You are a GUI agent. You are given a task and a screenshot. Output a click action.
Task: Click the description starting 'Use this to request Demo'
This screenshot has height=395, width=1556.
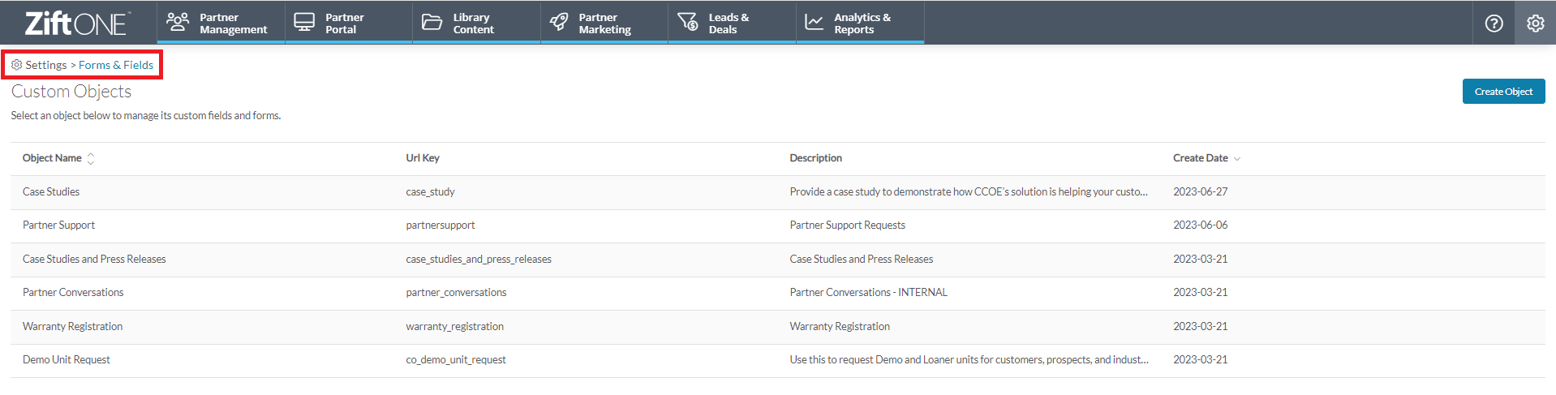point(969,360)
